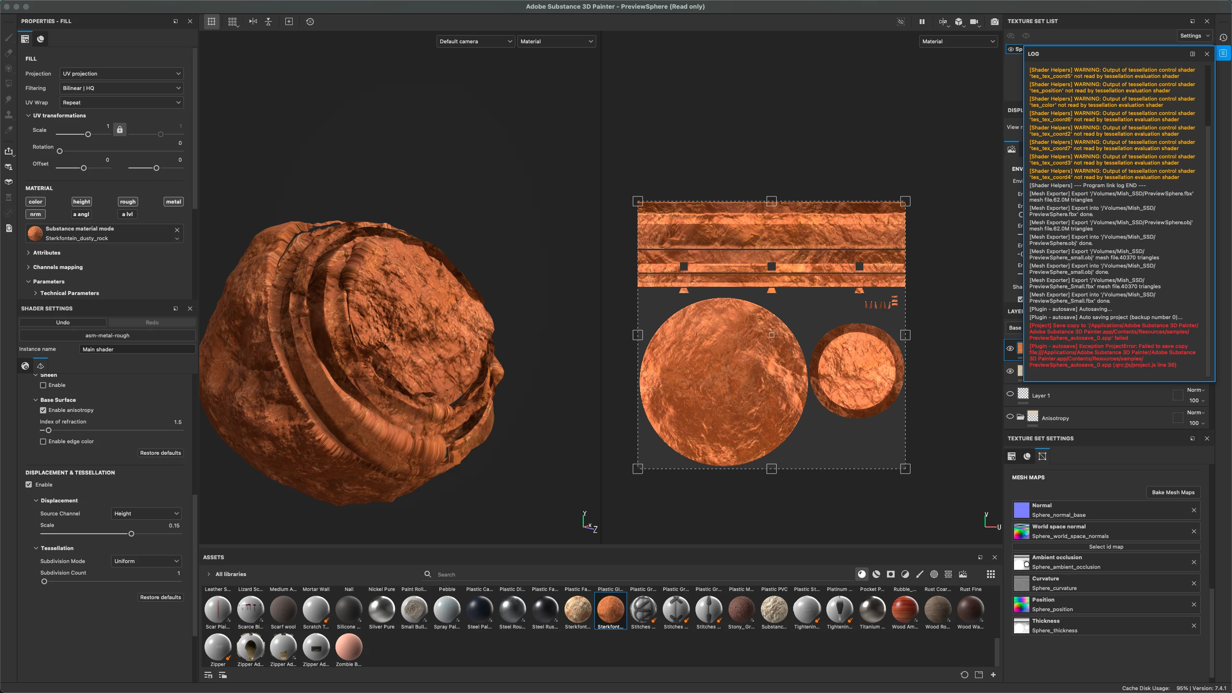Click the import plus icon in Assets footer
Image resolution: width=1232 pixels, height=693 pixels.
tap(993, 675)
